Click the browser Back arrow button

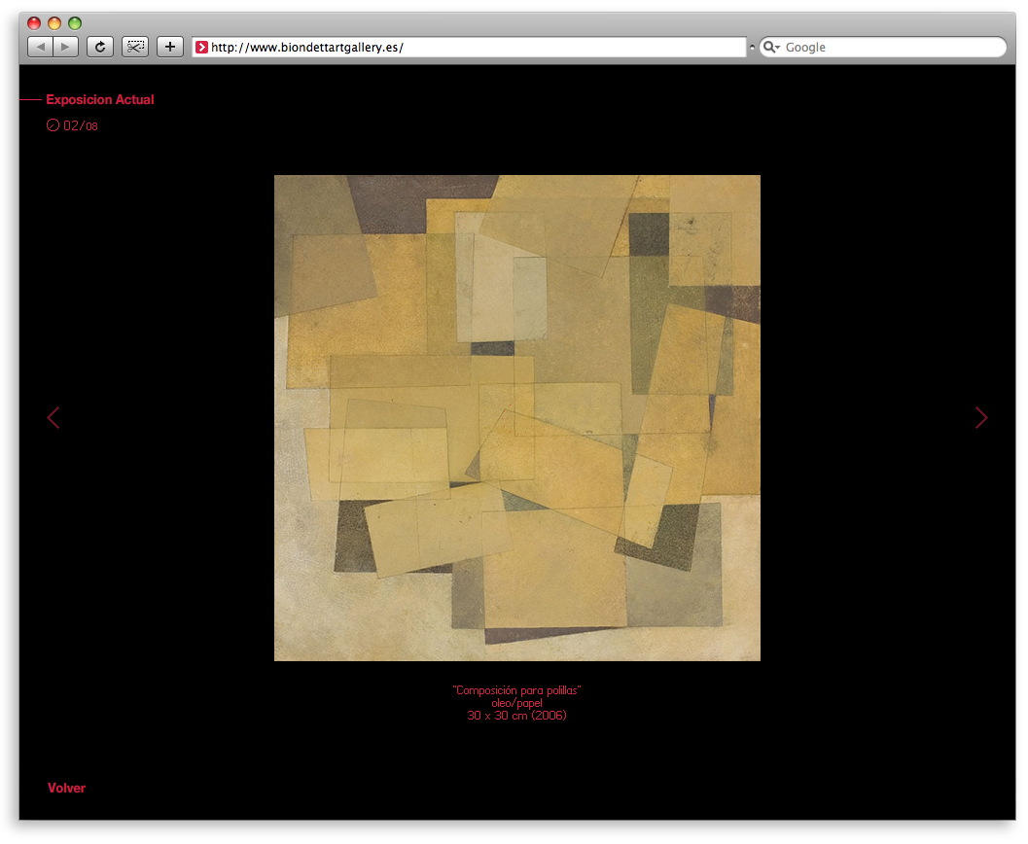41,47
